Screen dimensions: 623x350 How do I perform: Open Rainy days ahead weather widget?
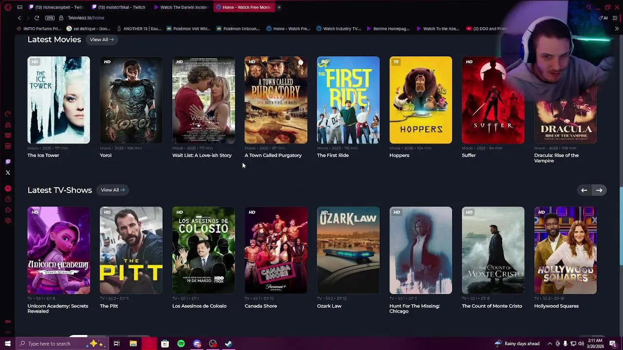tap(517, 344)
